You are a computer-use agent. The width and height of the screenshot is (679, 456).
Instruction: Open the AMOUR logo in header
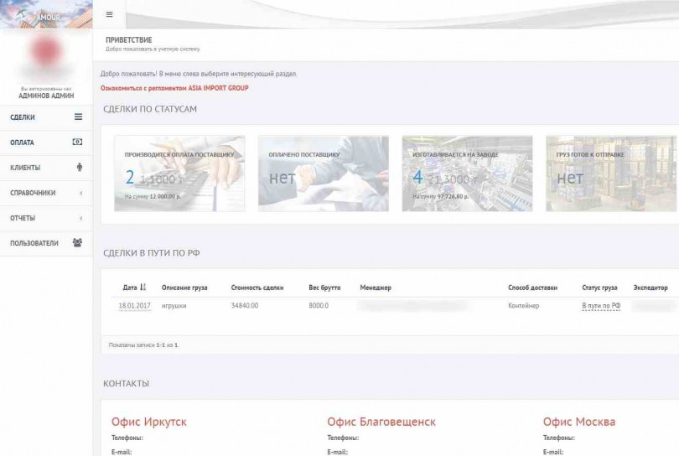coord(46,14)
